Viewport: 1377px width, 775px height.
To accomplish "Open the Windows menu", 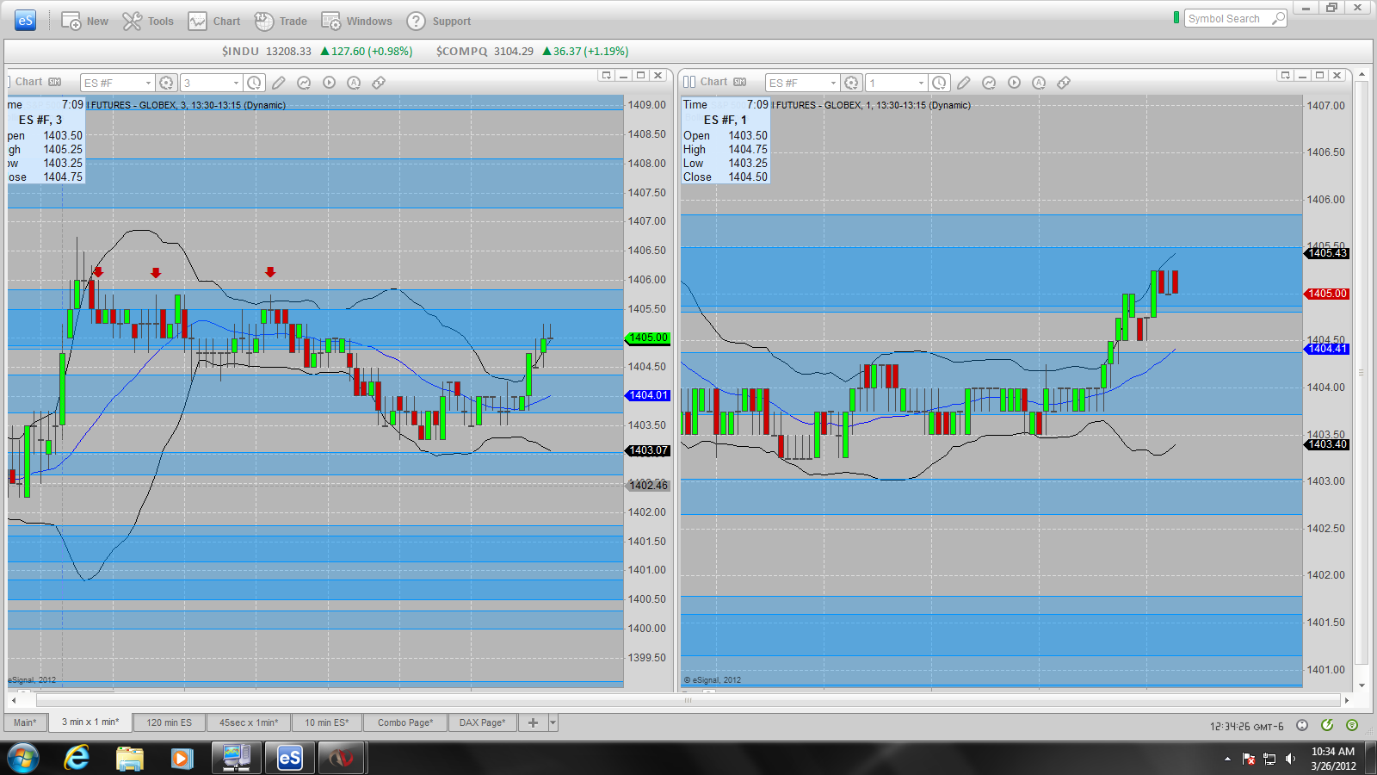I will (x=356, y=21).
